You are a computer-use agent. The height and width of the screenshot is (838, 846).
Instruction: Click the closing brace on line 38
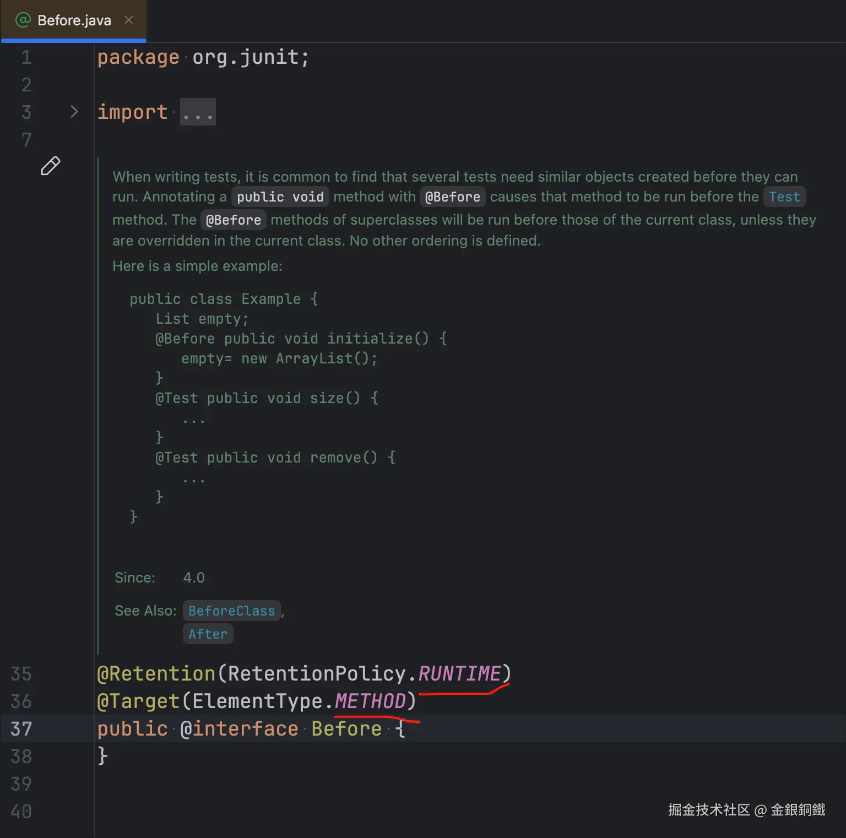pyautogui.click(x=102, y=757)
